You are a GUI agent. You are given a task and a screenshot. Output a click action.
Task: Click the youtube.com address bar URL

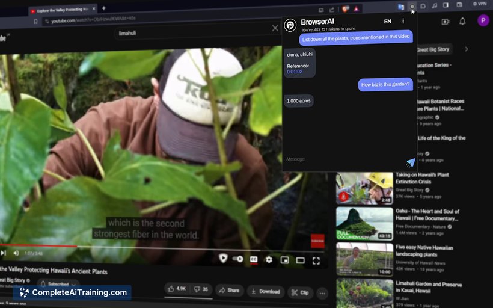(93, 19)
